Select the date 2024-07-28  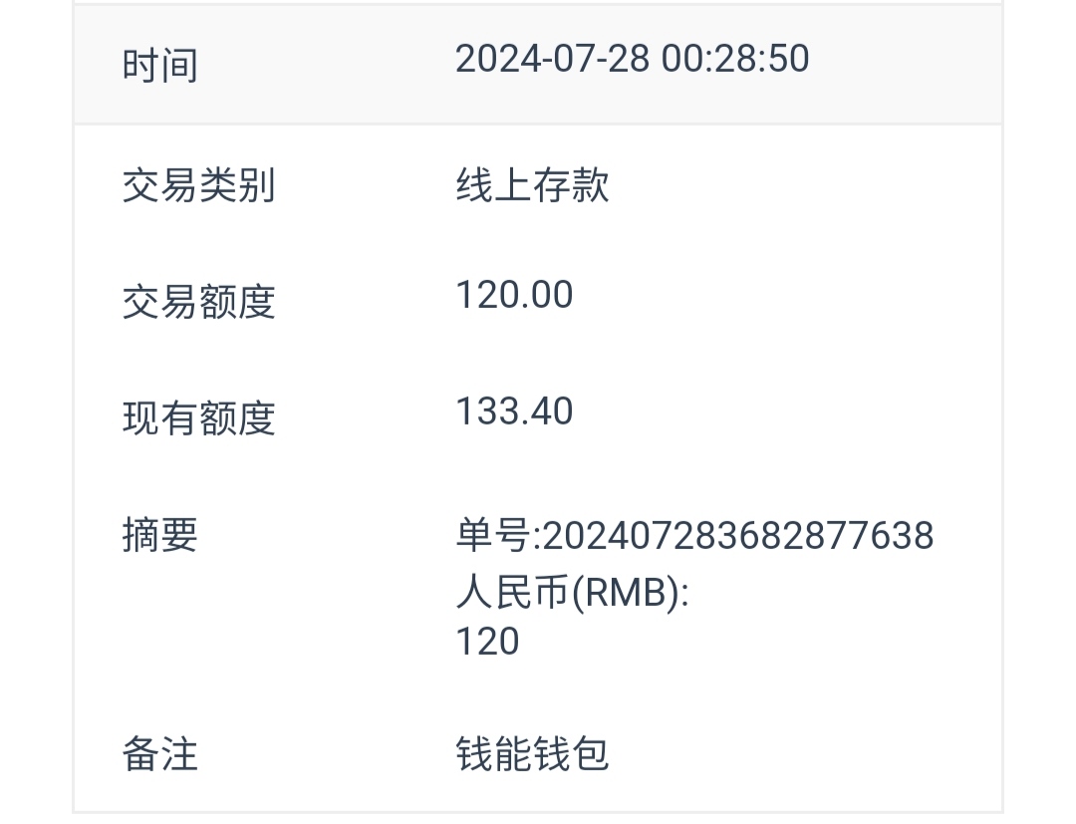tap(552, 59)
